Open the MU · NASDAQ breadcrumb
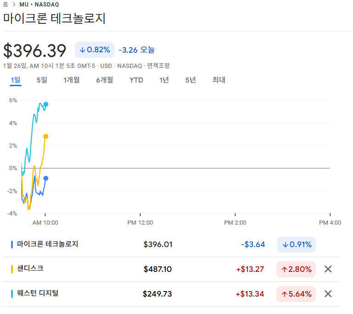Image resolution: width=353 pixels, height=314 pixels. pyautogui.click(x=39, y=5)
